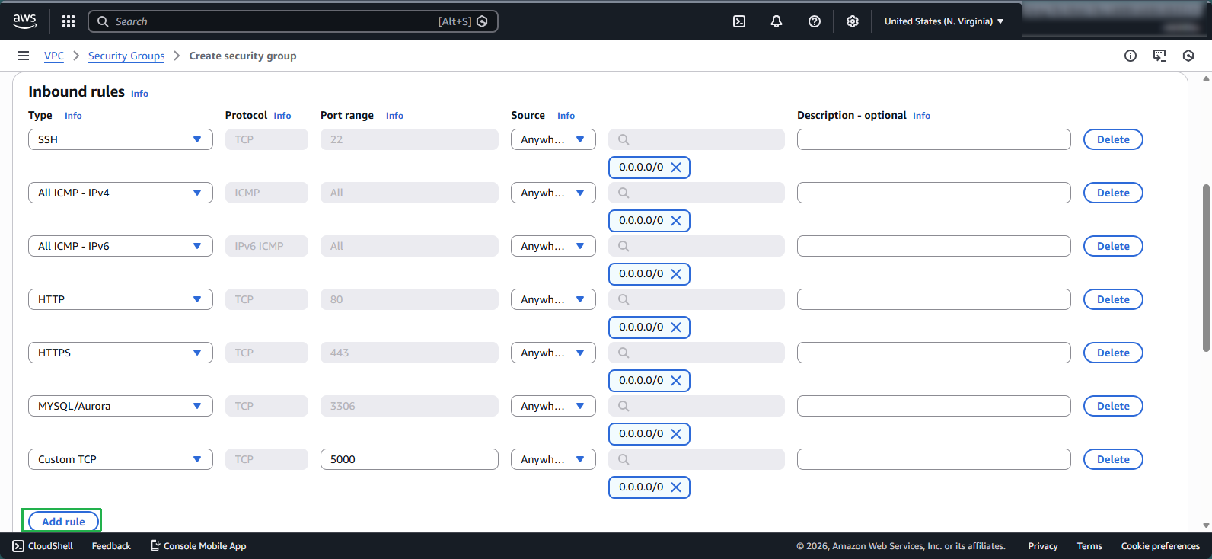Open Privacy link in footer

tap(1043, 546)
